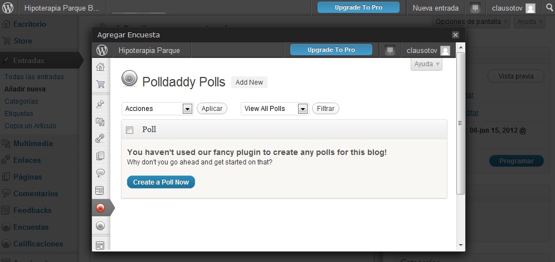
Task: Click the Aplicar button
Action: [212, 109]
